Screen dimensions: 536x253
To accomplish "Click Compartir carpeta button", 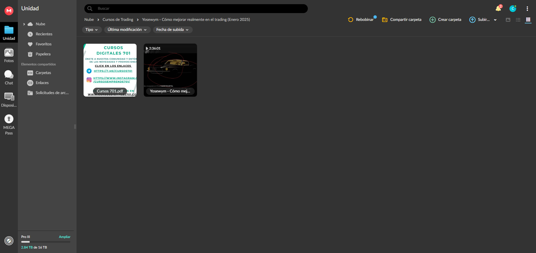I will pyautogui.click(x=402, y=19).
